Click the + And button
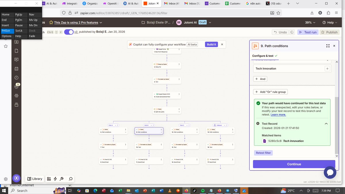Viewport: 345px width, 194px height. tap(260, 79)
